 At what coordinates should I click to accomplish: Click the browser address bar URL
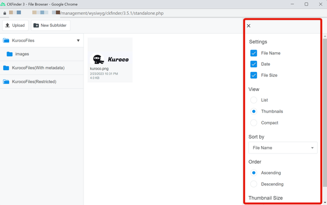112,13
